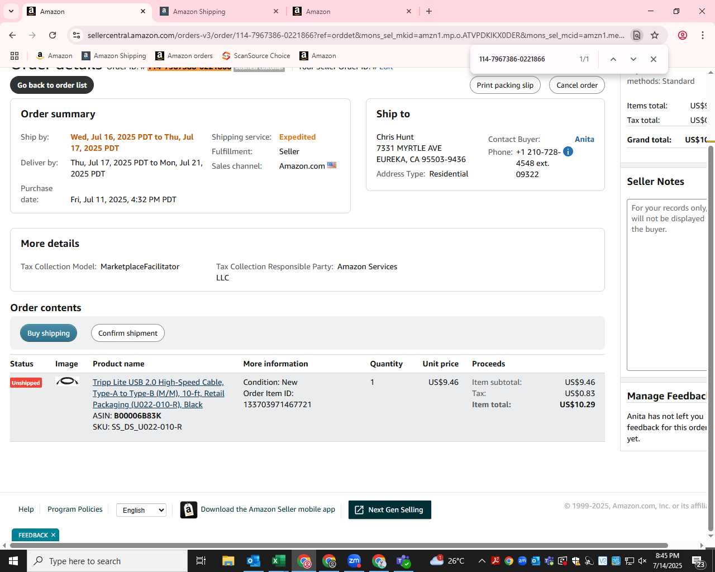Open the English language dropdown
This screenshot has width=715, height=572.
141,510
